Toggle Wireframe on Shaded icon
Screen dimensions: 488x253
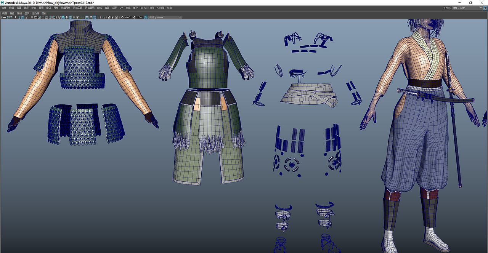pyautogui.click(x=71, y=17)
